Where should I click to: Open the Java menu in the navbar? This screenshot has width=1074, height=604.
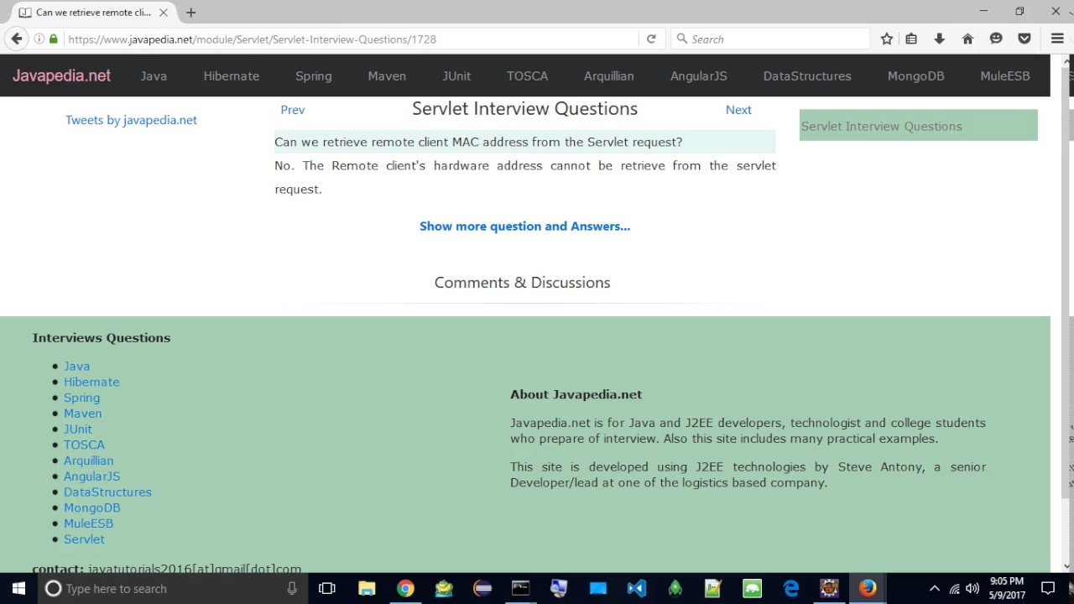click(x=154, y=75)
